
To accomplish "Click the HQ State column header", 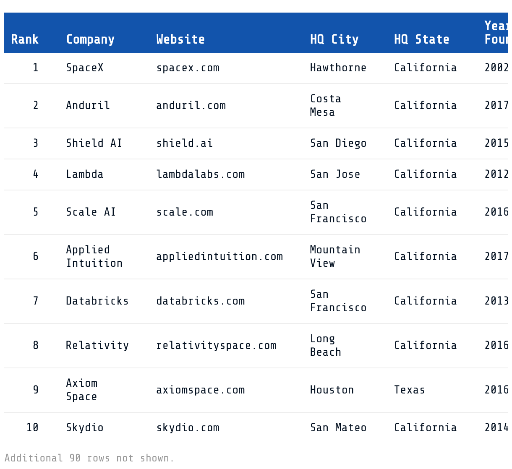I will (x=421, y=39).
